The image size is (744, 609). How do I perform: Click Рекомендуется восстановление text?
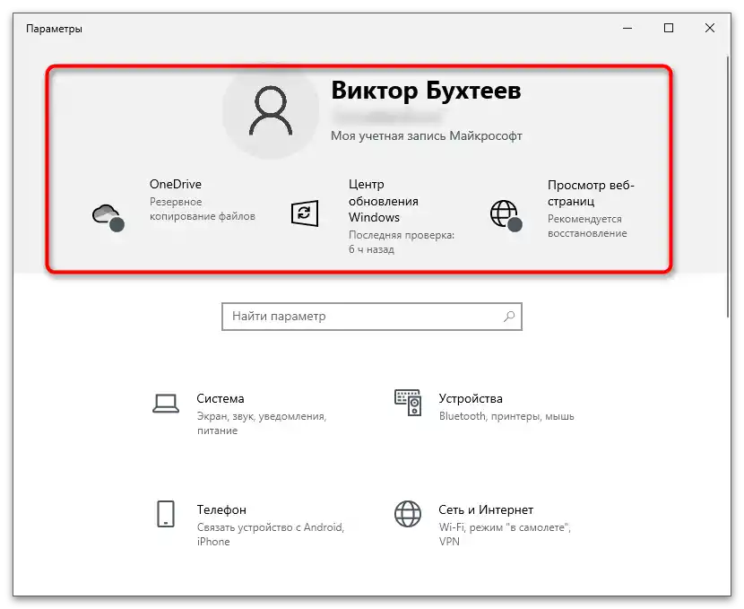[587, 226]
